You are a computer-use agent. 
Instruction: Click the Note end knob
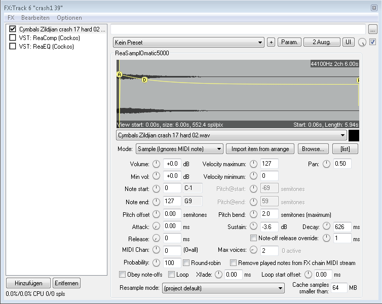(x=156, y=202)
